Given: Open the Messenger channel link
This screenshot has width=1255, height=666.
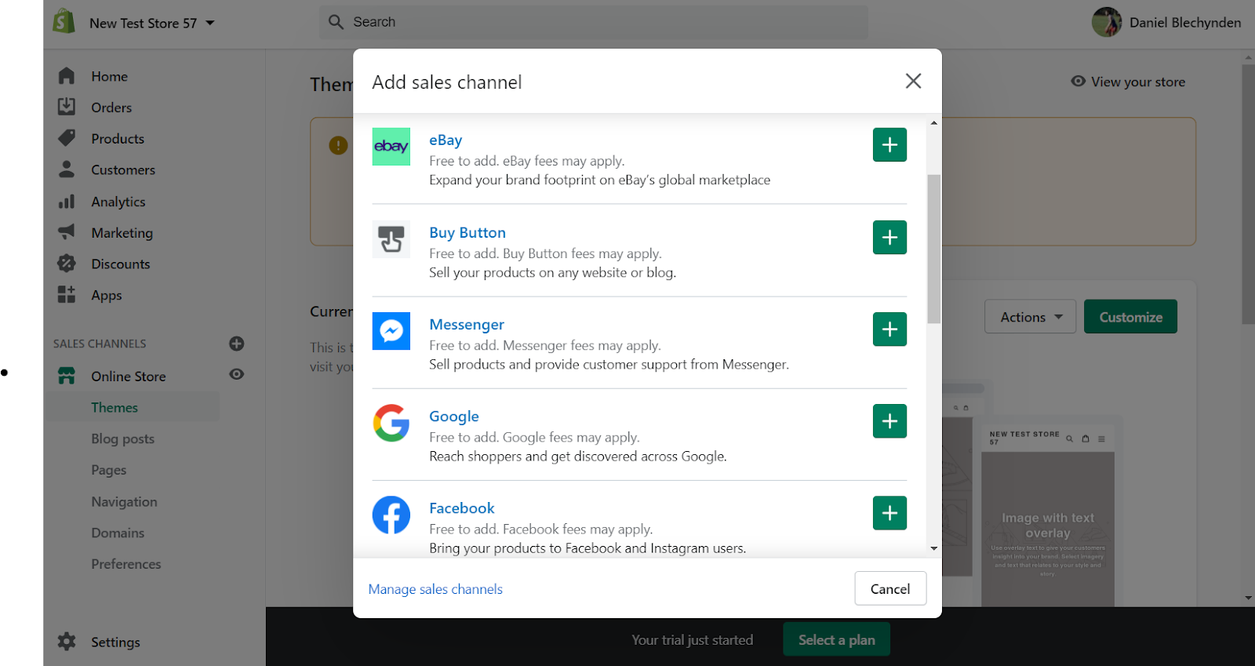Looking at the screenshot, I should [x=467, y=325].
